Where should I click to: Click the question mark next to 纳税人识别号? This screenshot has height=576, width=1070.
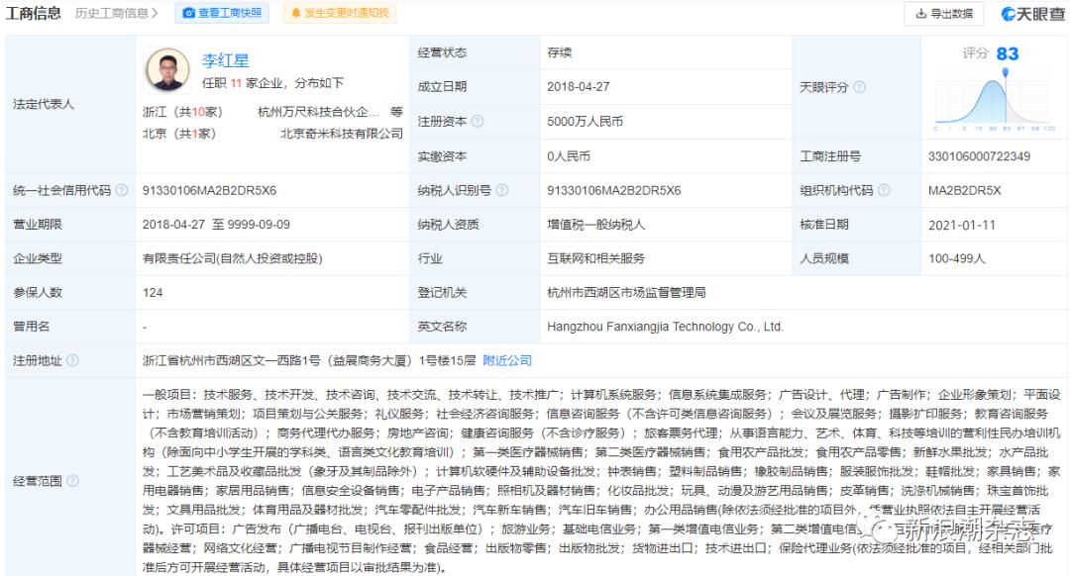(501, 188)
